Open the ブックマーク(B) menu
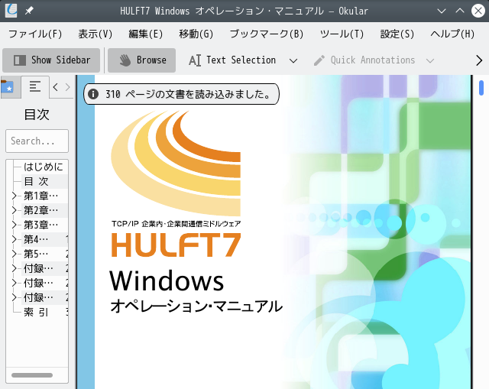 point(267,34)
